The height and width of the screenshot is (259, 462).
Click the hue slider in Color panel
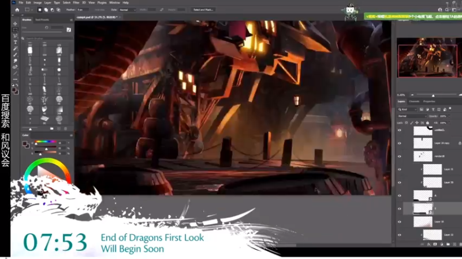46,142
